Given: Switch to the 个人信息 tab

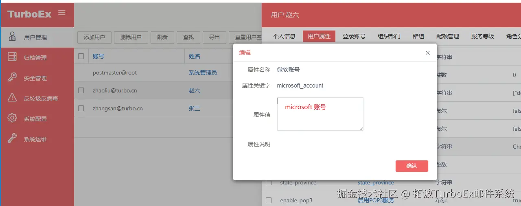Looking at the screenshot, I should 284,36.
